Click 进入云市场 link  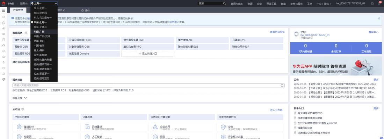click(x=276, y=110)
